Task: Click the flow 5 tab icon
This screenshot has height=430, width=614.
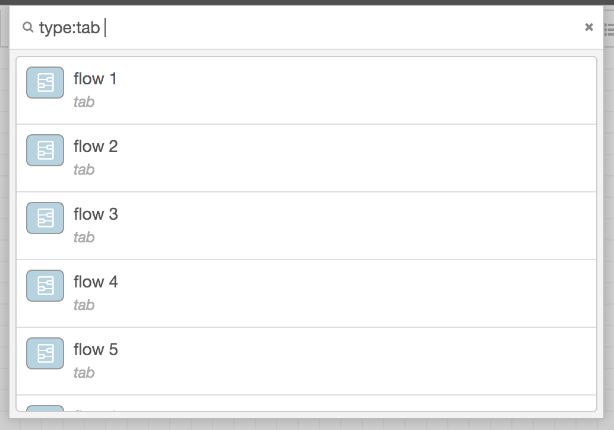Action: 45,353
